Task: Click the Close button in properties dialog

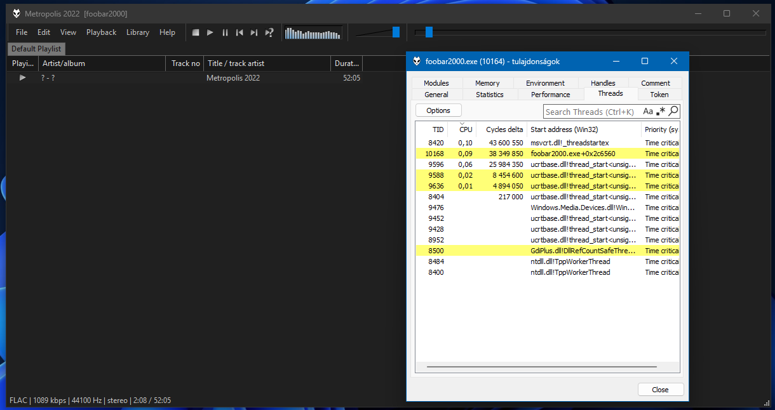Action: click(661, 390)
